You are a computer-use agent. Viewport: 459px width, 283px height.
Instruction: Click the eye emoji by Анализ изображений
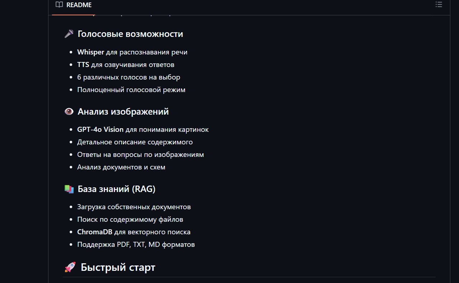[x=69, y=112]
